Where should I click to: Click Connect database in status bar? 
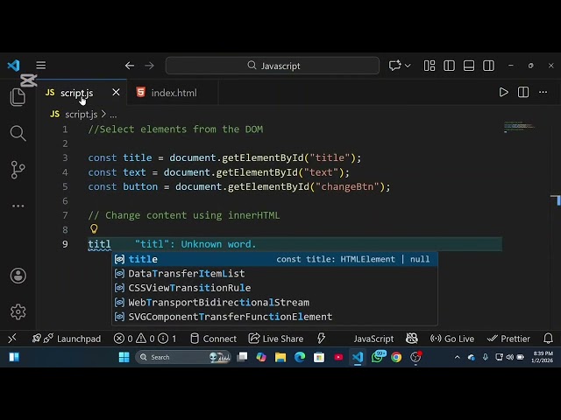[x=213, y=339]
